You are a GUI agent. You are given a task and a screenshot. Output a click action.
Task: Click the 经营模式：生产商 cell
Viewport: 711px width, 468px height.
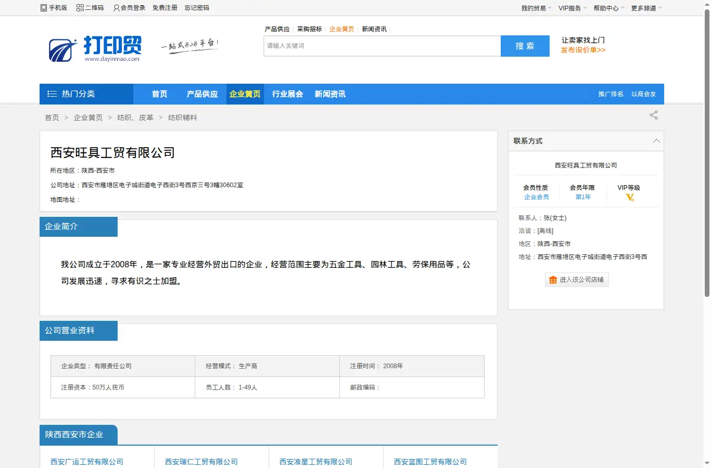267,366
